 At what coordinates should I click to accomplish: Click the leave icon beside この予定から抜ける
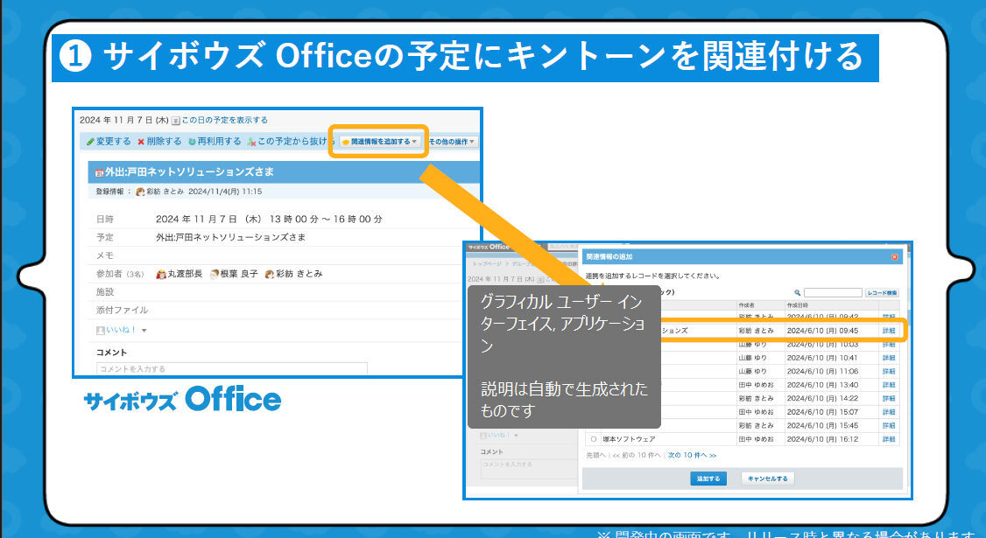point(251,142)
